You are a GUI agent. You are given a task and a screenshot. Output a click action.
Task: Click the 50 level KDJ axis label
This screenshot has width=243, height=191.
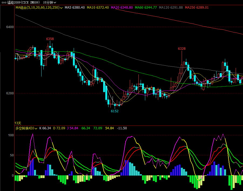(12, 155)
